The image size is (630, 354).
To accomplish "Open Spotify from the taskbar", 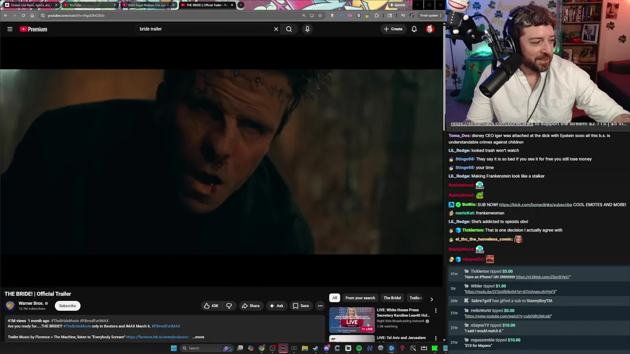I will click(359, 348).
